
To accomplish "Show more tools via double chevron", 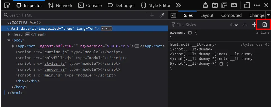I will 178,5.
